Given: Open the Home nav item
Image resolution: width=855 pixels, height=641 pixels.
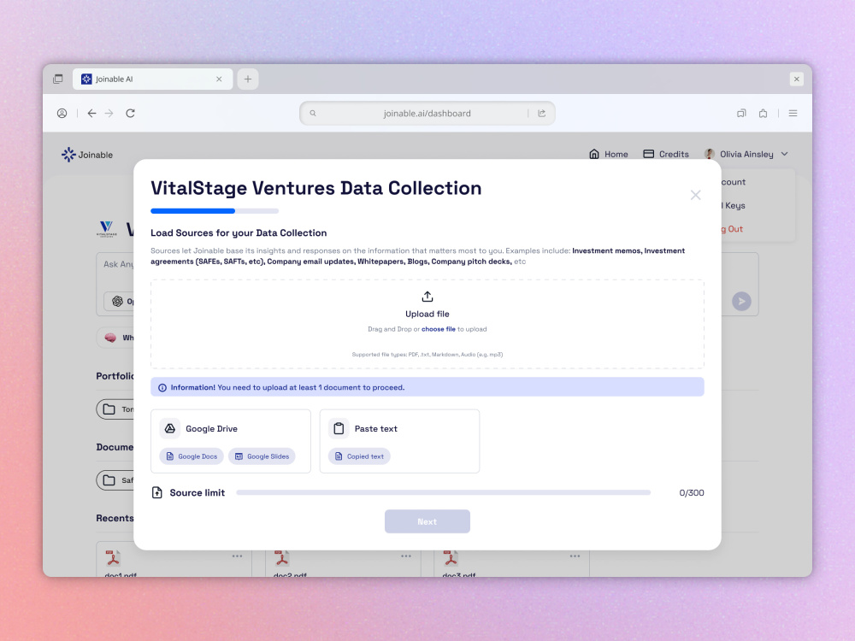Looking at the screenshot, I should coord(609,154).
